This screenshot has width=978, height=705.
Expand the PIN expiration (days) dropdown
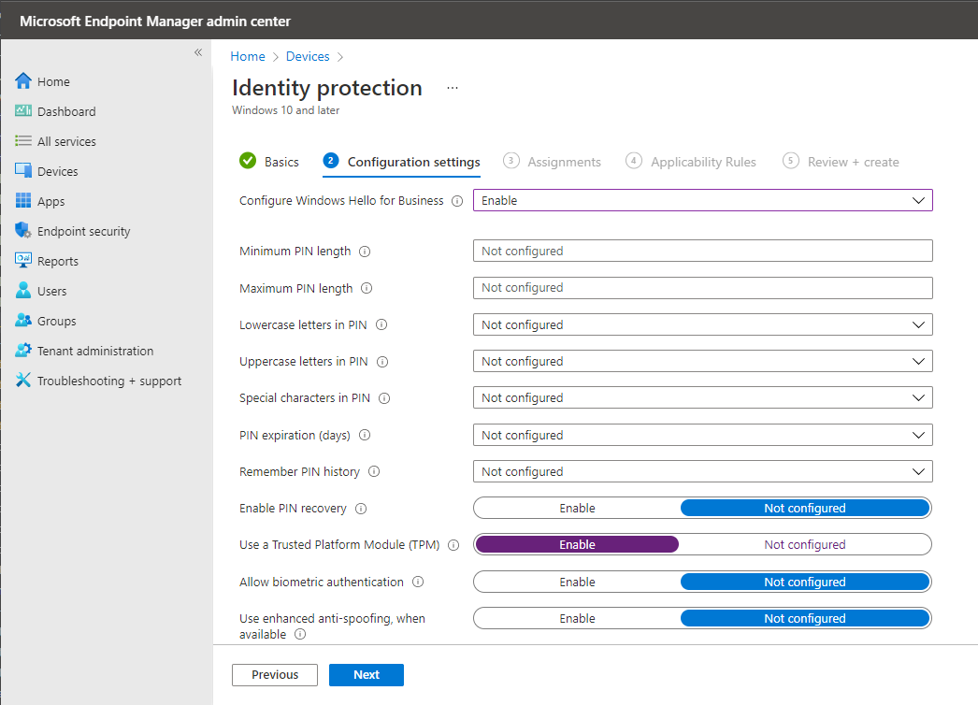tap(702, 435)
